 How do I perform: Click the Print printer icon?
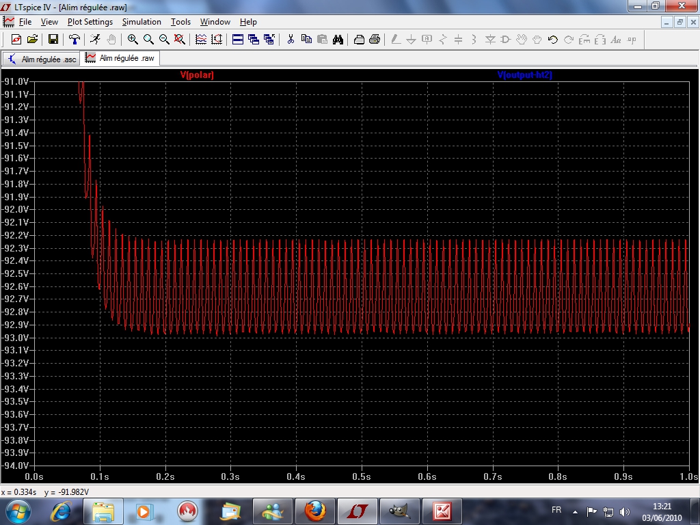[x=375, y=39]
